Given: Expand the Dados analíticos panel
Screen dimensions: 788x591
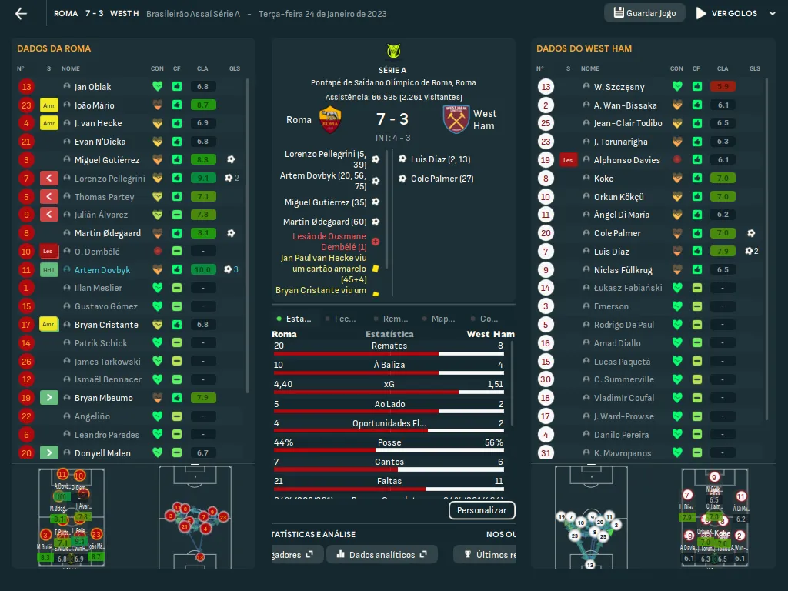Looking at the screenshot, I should (x=382, y=554).
